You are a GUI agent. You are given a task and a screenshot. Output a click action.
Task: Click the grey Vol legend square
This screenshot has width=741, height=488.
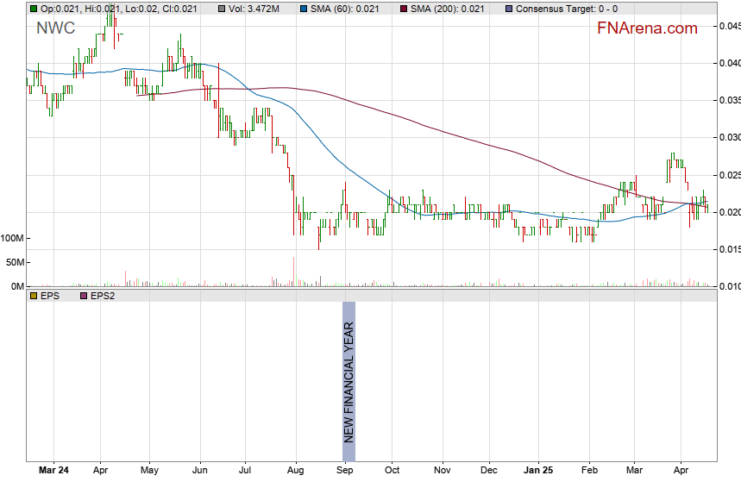coord(222,9)
